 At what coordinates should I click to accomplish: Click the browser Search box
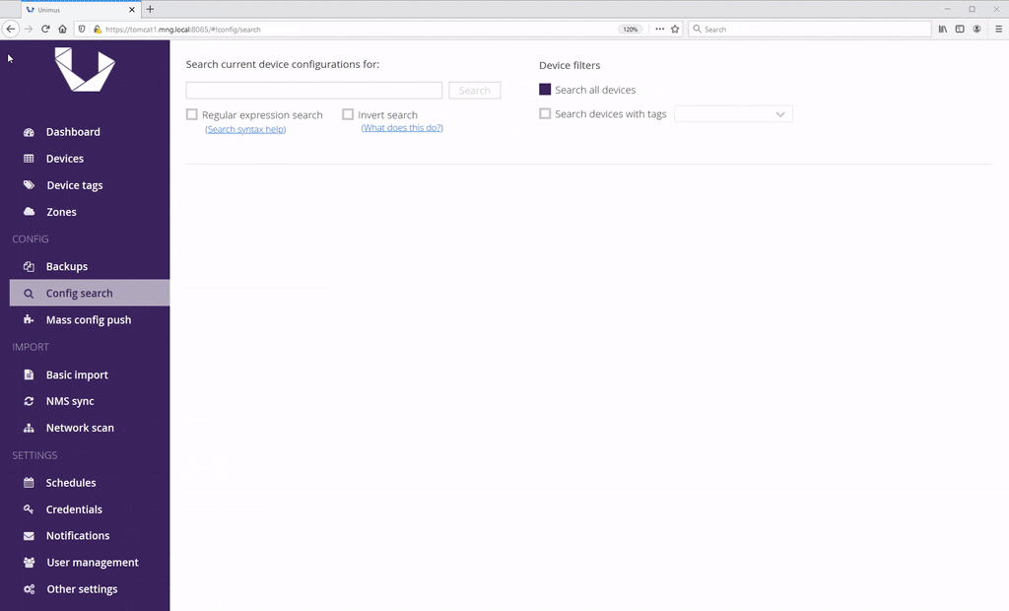(x=810, y=29)
